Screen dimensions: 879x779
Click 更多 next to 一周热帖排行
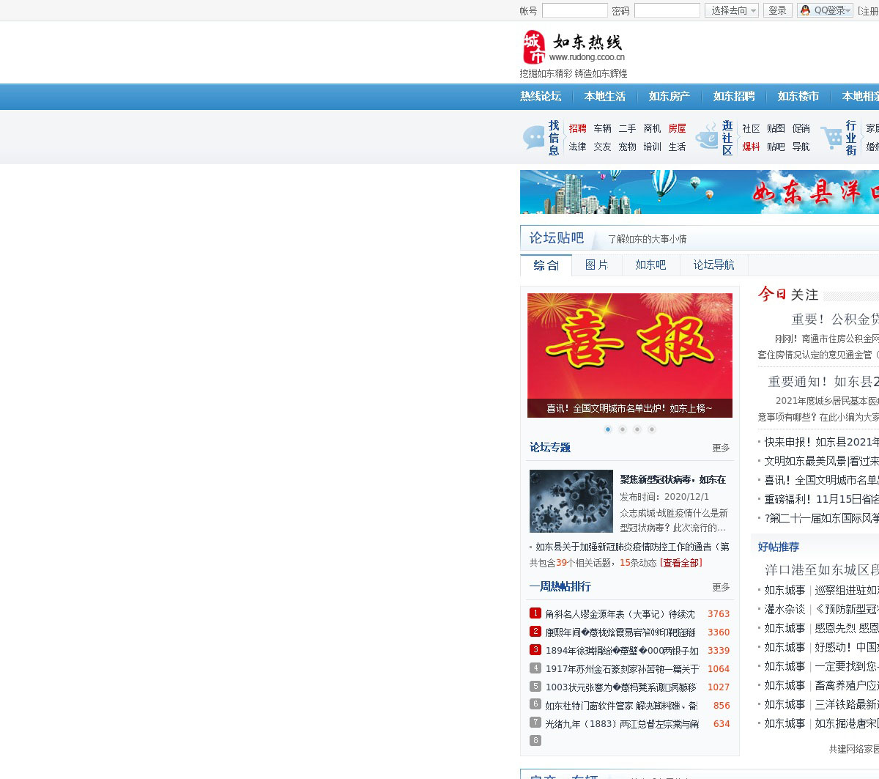(721, 587)
